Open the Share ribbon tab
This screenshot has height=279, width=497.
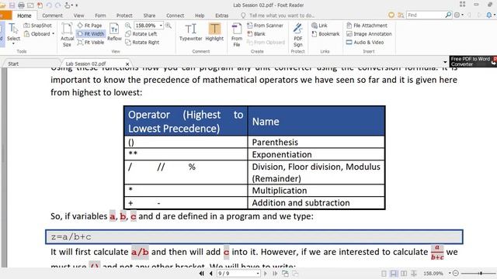pos(149,15)
